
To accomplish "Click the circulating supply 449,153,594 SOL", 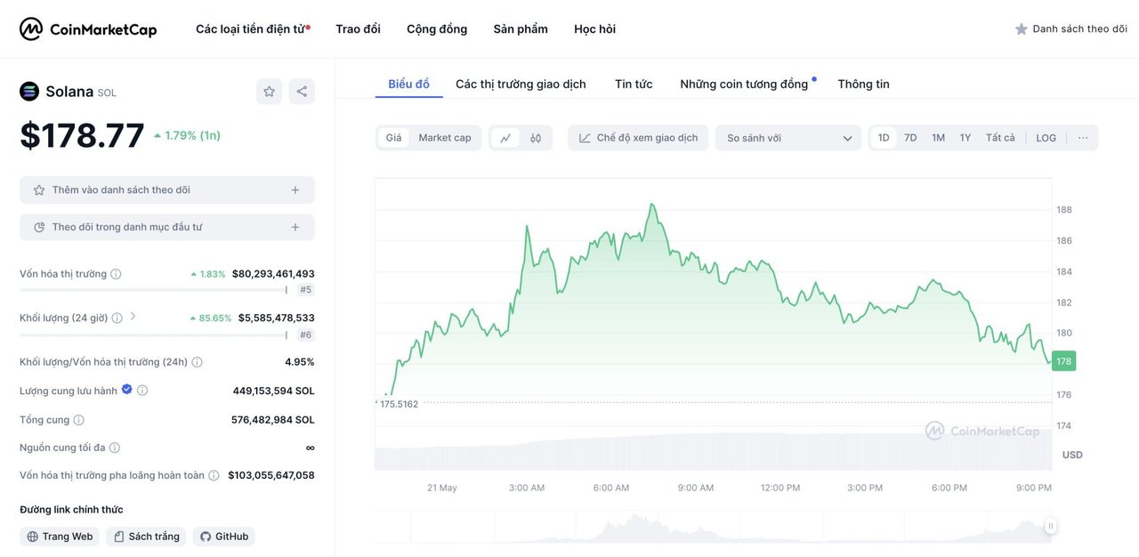I will 274,391.
